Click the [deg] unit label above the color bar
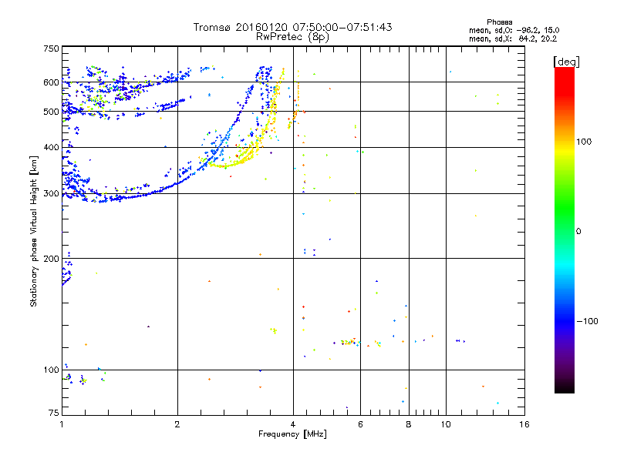This screenshot has height=462, width=617. 566,62
